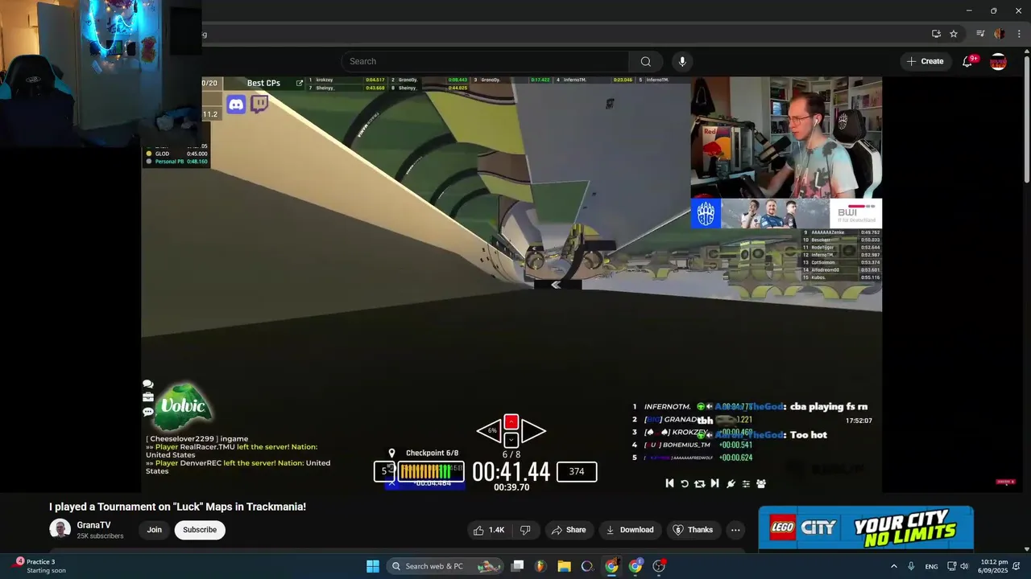Click the 00:41.44 race timer
Screen dimensions: 1031x579
[x=511, y=471]
